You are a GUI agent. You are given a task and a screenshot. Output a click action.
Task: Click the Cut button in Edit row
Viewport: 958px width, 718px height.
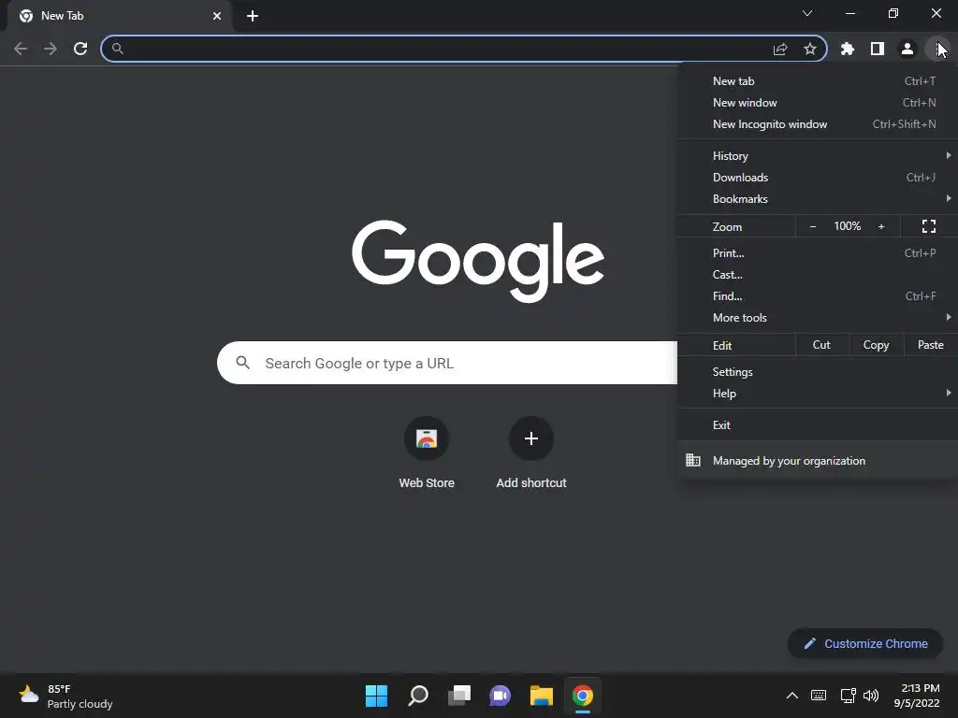click(821, 345)
